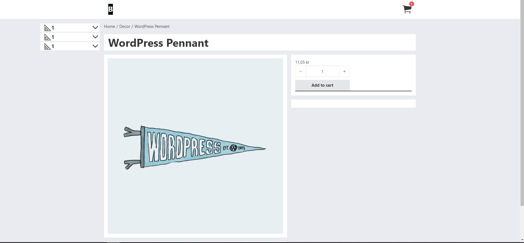Click the WordPress Pennant page title
This screenshot has width=524, height=243.
(158, 43)
